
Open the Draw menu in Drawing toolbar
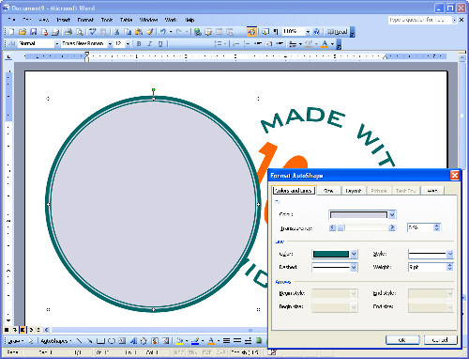pos(16,341)
